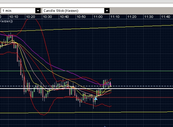Click the 11:00 time axis label
This screenshot has width=173, height=127.
(x=98, y=17)
